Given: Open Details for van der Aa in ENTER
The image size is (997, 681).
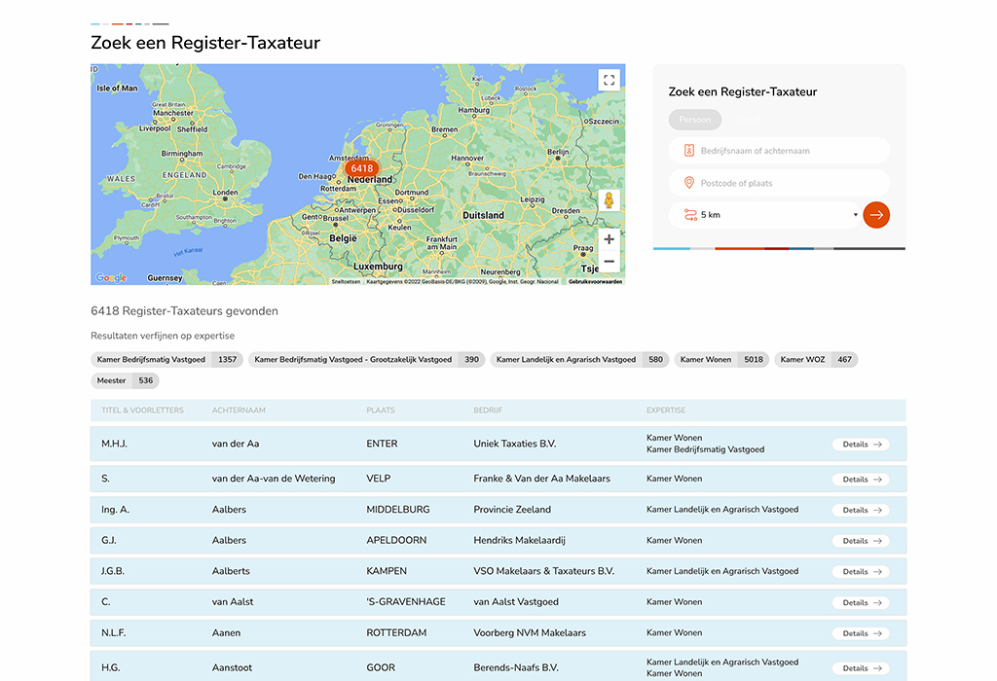Looking at the screenshot, I should tap(861, 445).
